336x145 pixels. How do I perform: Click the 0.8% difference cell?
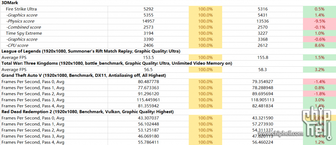(x=319, y=88)
